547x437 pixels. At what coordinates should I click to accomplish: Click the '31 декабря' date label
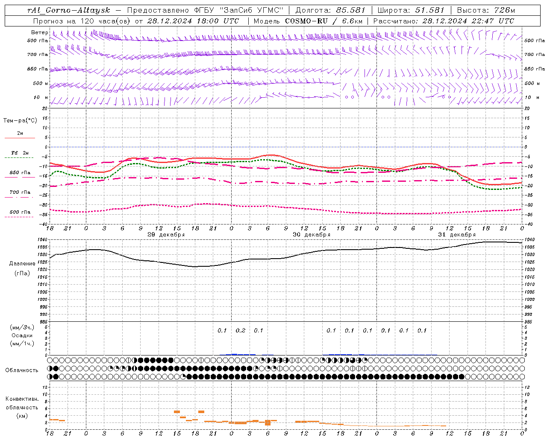457,235
